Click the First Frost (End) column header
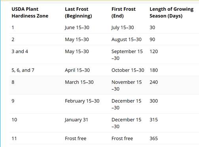 point(123,12)
